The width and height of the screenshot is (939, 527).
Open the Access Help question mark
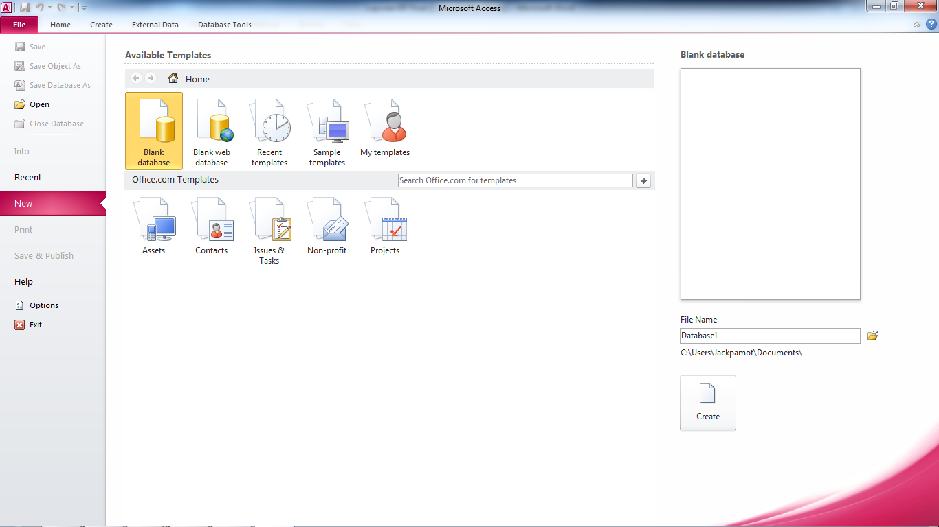point(931,24)
